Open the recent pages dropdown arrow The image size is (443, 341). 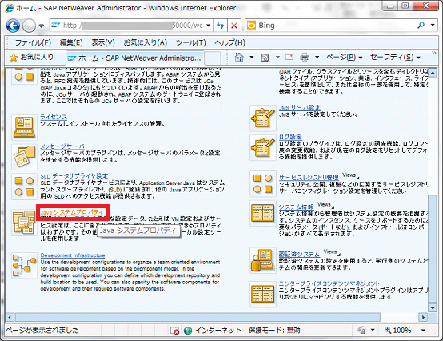click(42, 26)
